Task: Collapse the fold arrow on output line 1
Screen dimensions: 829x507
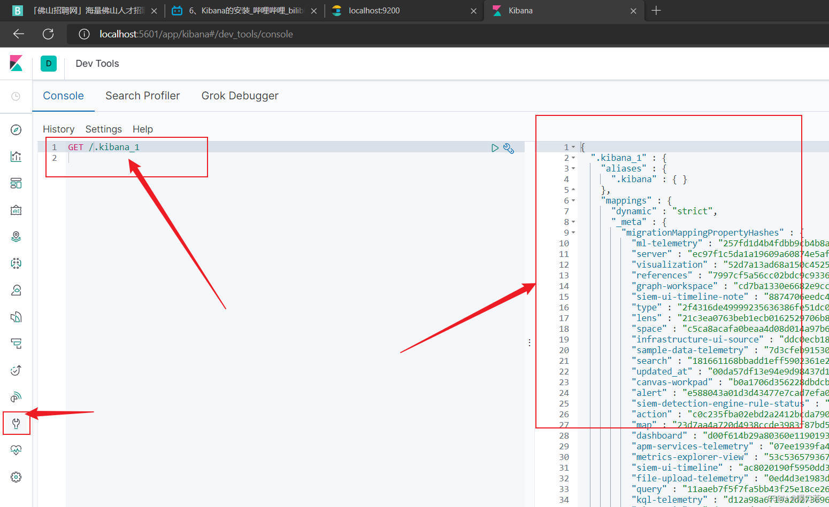Action: [573, 147]
